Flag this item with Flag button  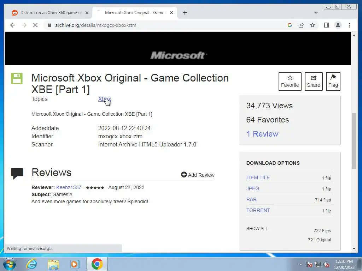(333, 82)
